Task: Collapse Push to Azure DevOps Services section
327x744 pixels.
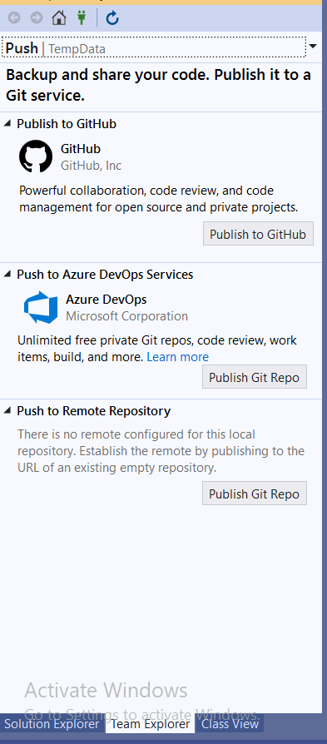Action: (7, 274)
